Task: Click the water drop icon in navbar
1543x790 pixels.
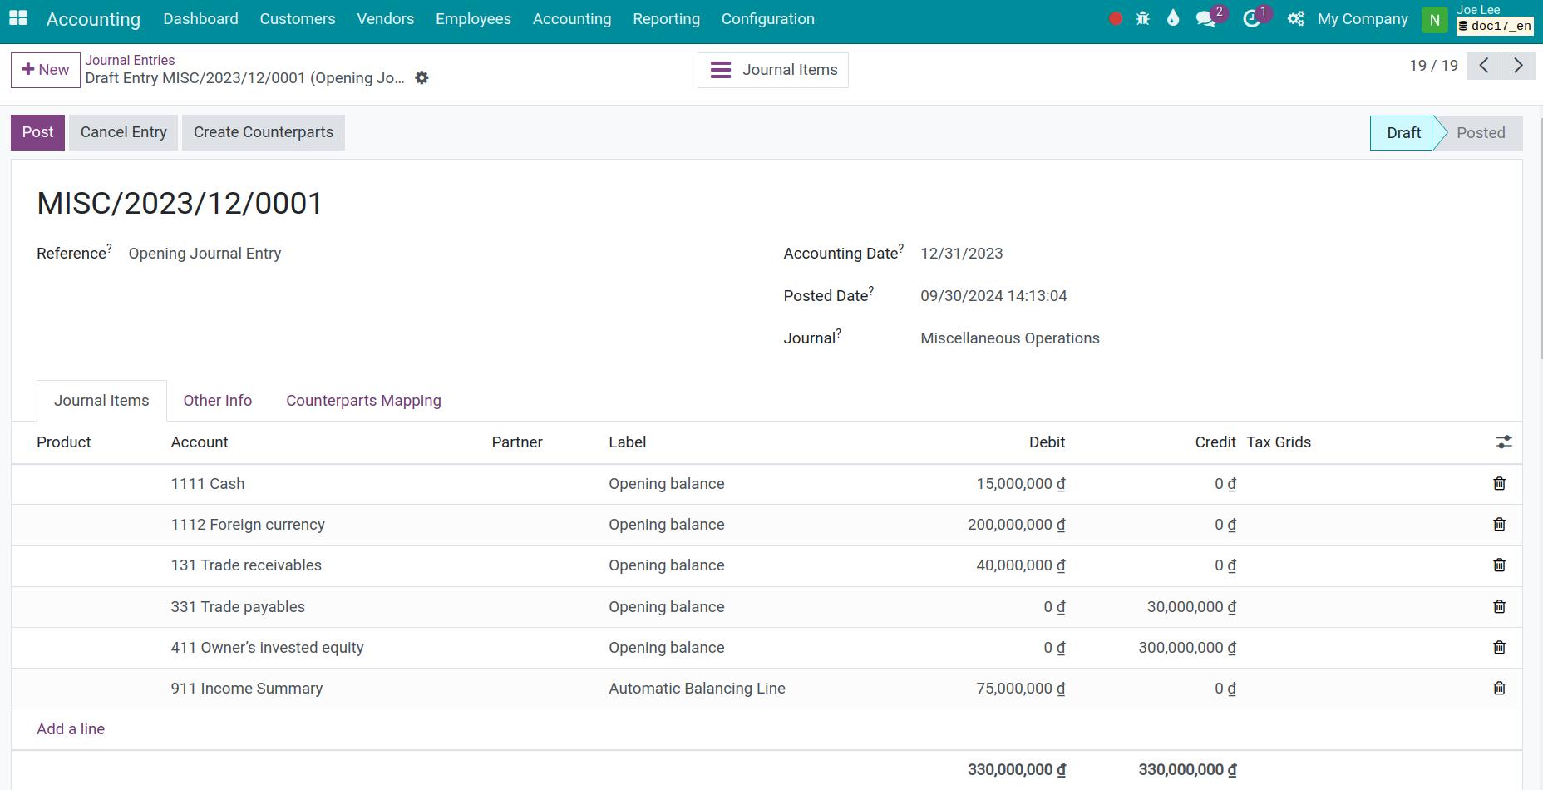Action: click(1173, 18)
